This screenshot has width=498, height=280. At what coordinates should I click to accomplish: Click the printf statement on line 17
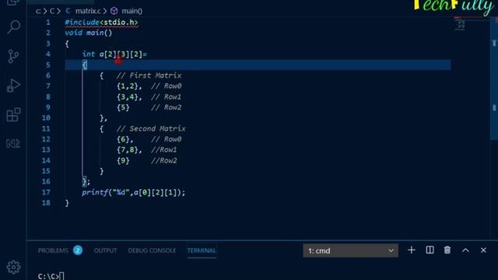[x=133, y=192]
